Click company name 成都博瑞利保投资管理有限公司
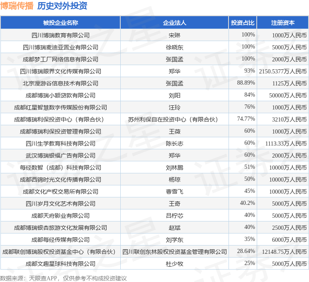Image resolution: width=309 pixels, height=282 pixels. (61, 131)
